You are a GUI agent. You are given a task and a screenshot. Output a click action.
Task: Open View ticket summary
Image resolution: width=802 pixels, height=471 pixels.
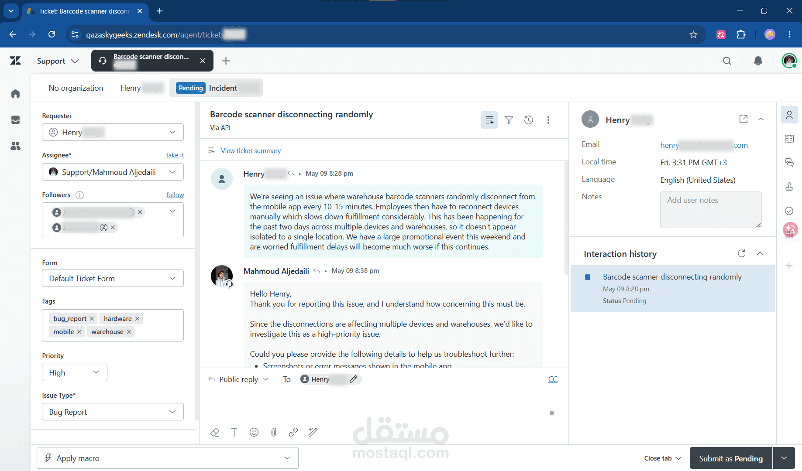251,150
